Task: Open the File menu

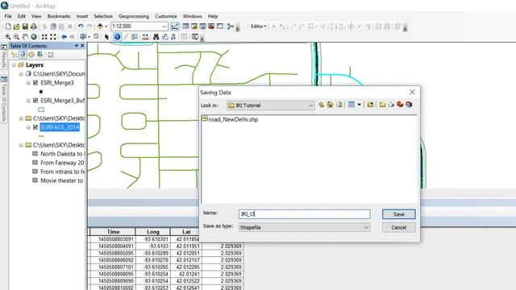Action: [8, 16]
